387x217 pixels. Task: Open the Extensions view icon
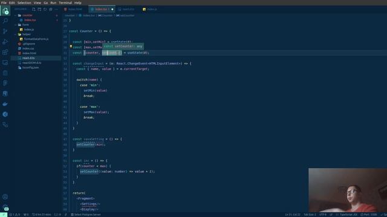coord(5,52)
